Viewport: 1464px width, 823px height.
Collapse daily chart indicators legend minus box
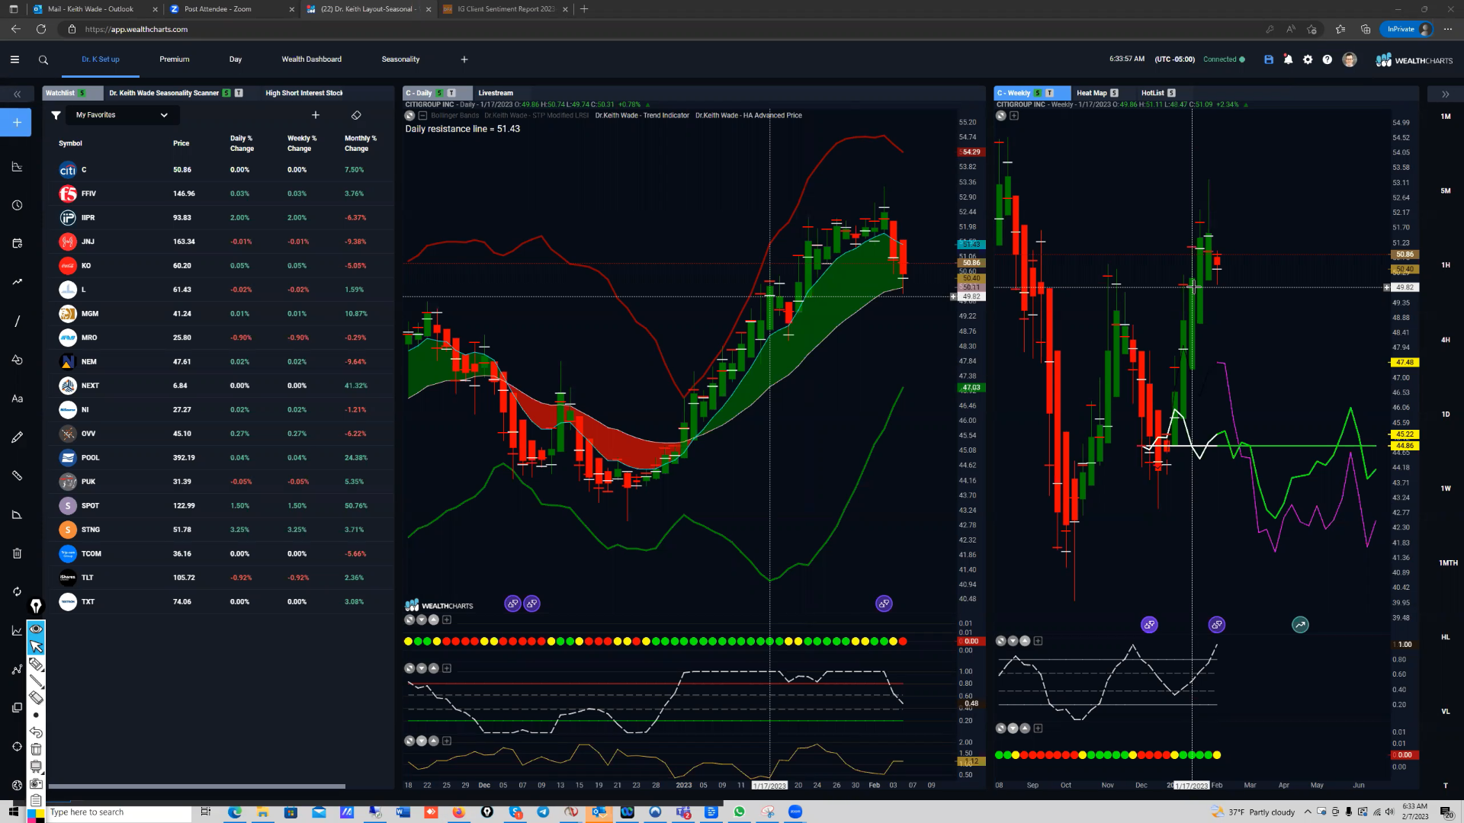point(422,116)
